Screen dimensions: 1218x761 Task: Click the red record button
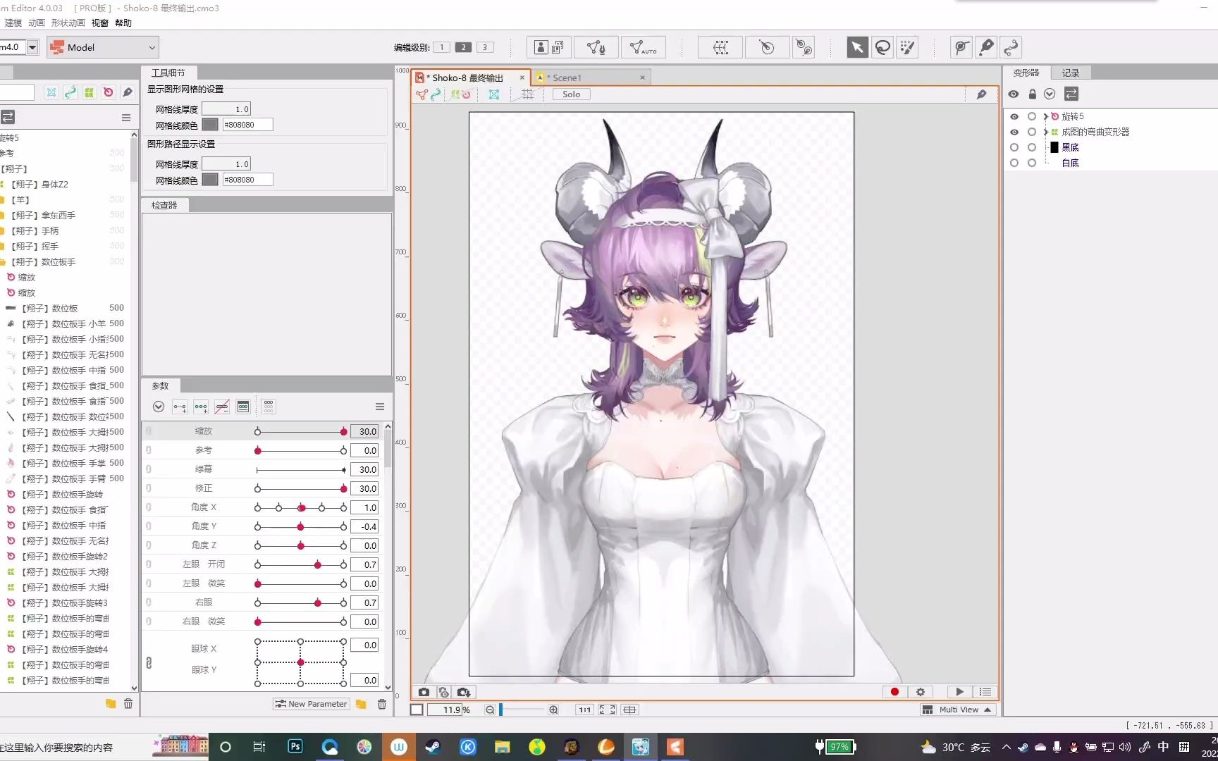(894, 692)
